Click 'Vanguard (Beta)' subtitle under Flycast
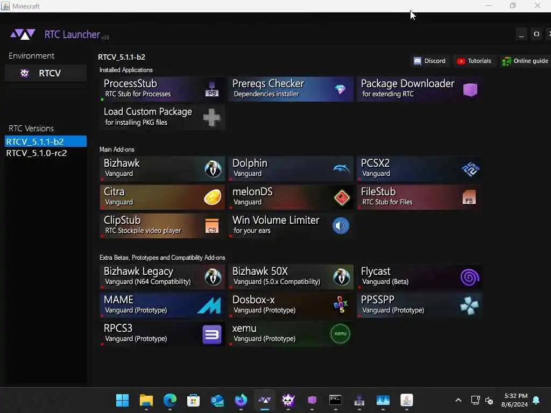 tap(385, 282)
